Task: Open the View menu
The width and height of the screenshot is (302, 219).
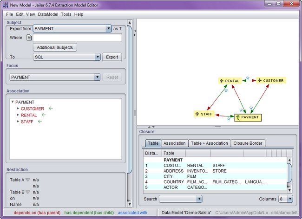Action: tap(30, 14)
